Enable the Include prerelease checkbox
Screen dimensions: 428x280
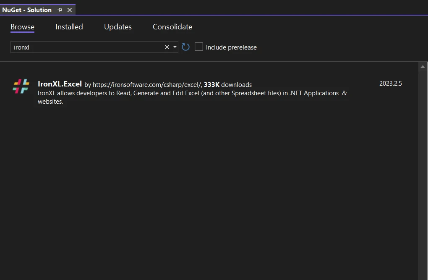[x=199, y=47]
